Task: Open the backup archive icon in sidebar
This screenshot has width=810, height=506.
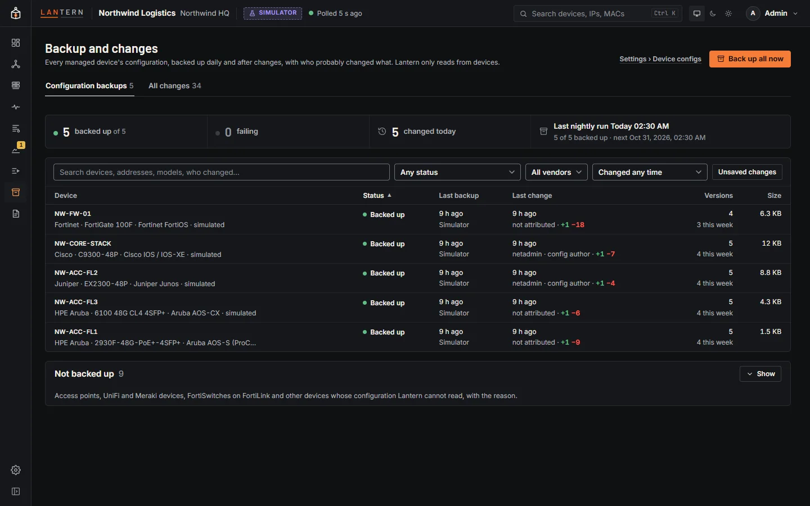Action: point(16,192)
